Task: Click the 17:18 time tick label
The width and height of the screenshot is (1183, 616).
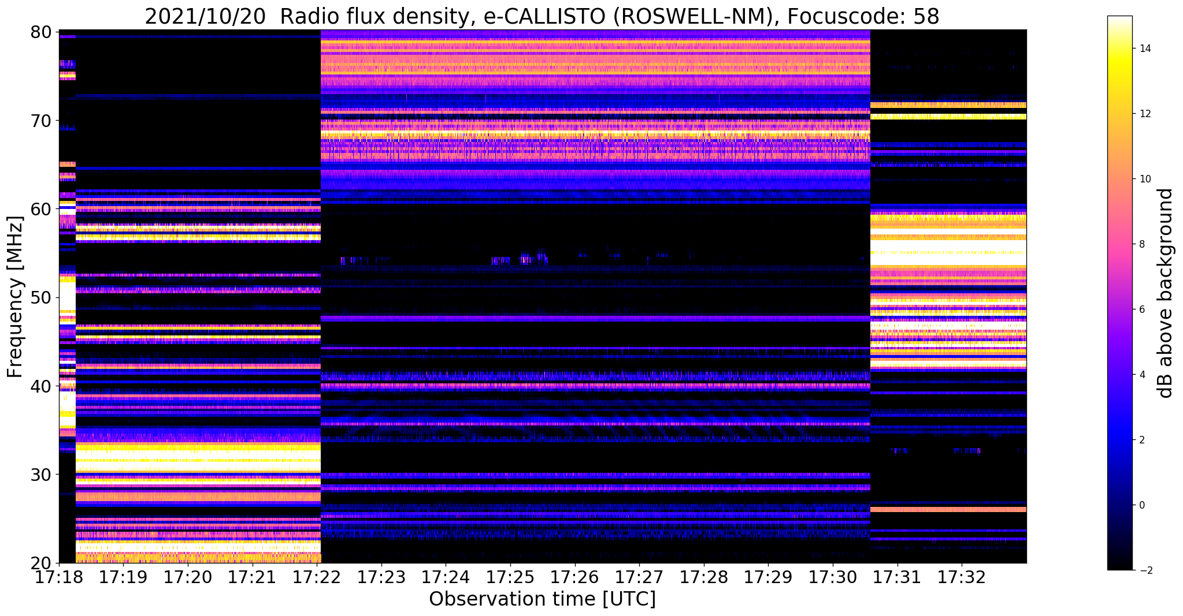Action: [x=59, y=577]
